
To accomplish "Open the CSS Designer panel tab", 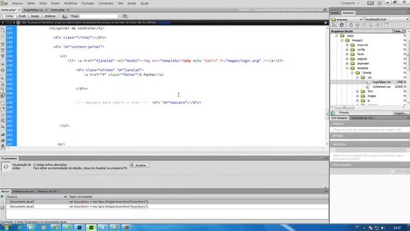I will (x=339, y=118).
